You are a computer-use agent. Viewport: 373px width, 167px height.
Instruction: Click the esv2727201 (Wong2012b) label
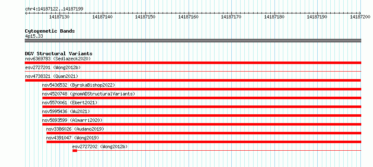click(53, 67)
